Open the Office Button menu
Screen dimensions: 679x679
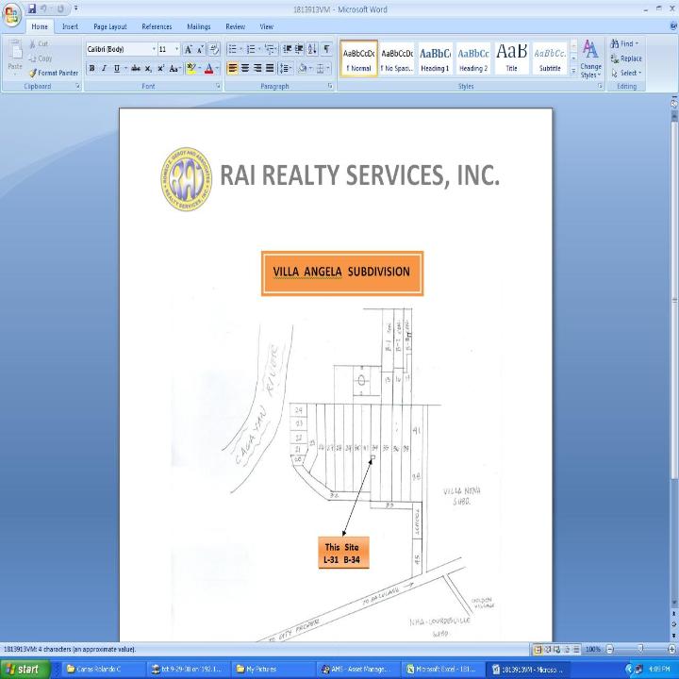click(x=11, y=15)
